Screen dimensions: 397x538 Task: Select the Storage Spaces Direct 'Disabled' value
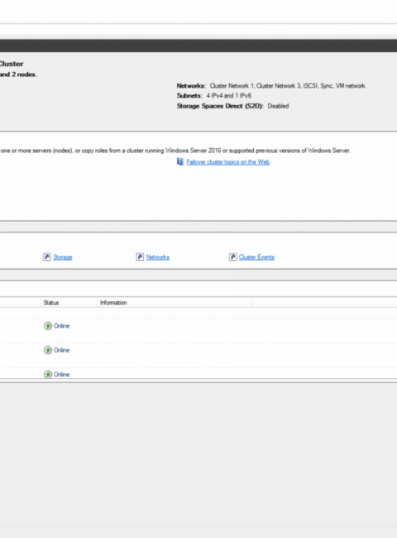(x=278, y=106)
